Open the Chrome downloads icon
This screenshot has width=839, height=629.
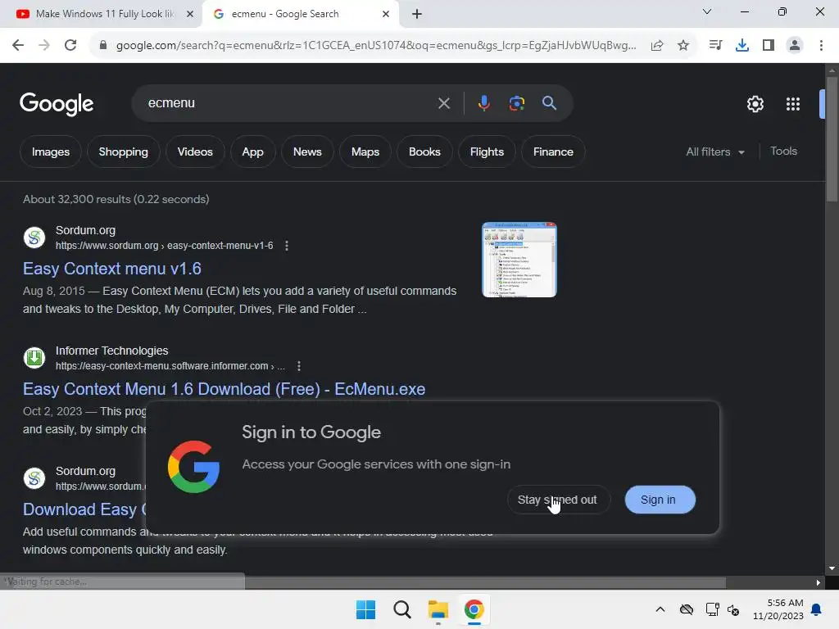point(741,46)
